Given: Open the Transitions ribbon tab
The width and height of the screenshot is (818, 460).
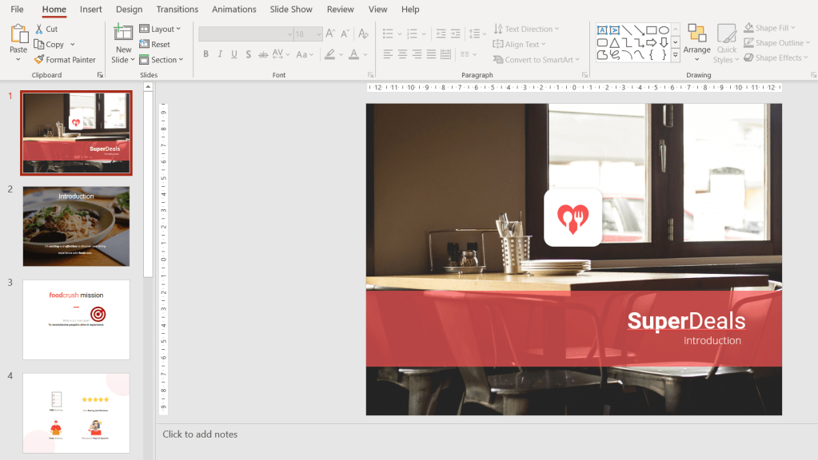Looking at the screenshot, I should click(x=177, y=10).
